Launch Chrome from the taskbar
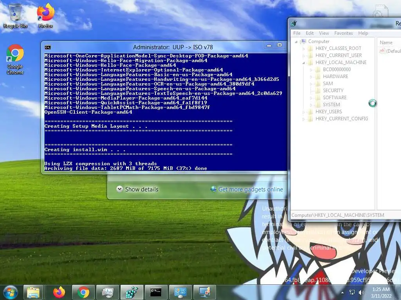This screenshot has width=401, height=300. click(x=83, y=292)
